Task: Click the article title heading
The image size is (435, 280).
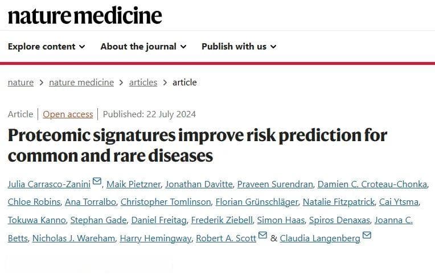Action: click(x=197, y=146)
